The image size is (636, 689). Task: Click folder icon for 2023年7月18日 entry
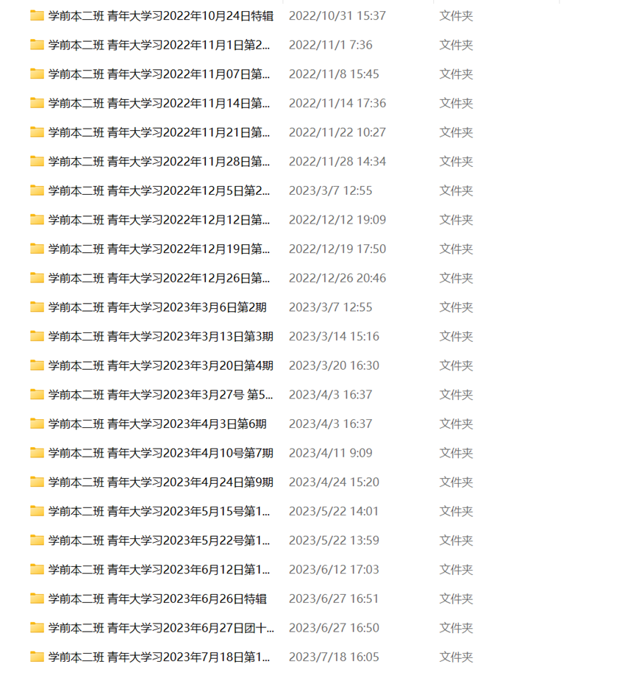point(37,657)
